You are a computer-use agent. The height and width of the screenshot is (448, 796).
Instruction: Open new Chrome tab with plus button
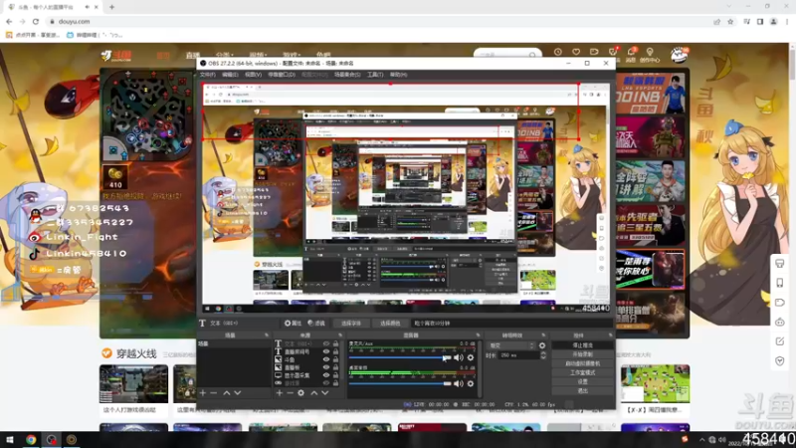click(x=111, y=7)
